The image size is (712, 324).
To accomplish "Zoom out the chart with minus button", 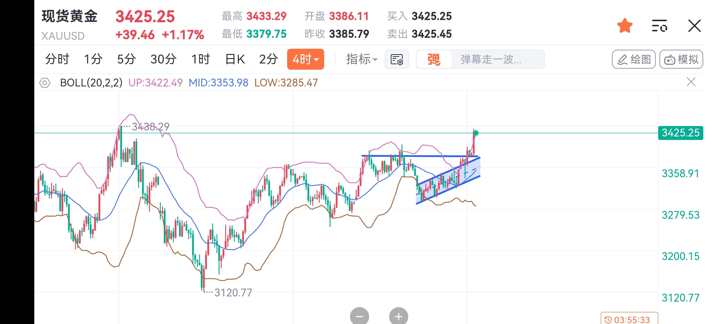I will click(x=359, y=316).
